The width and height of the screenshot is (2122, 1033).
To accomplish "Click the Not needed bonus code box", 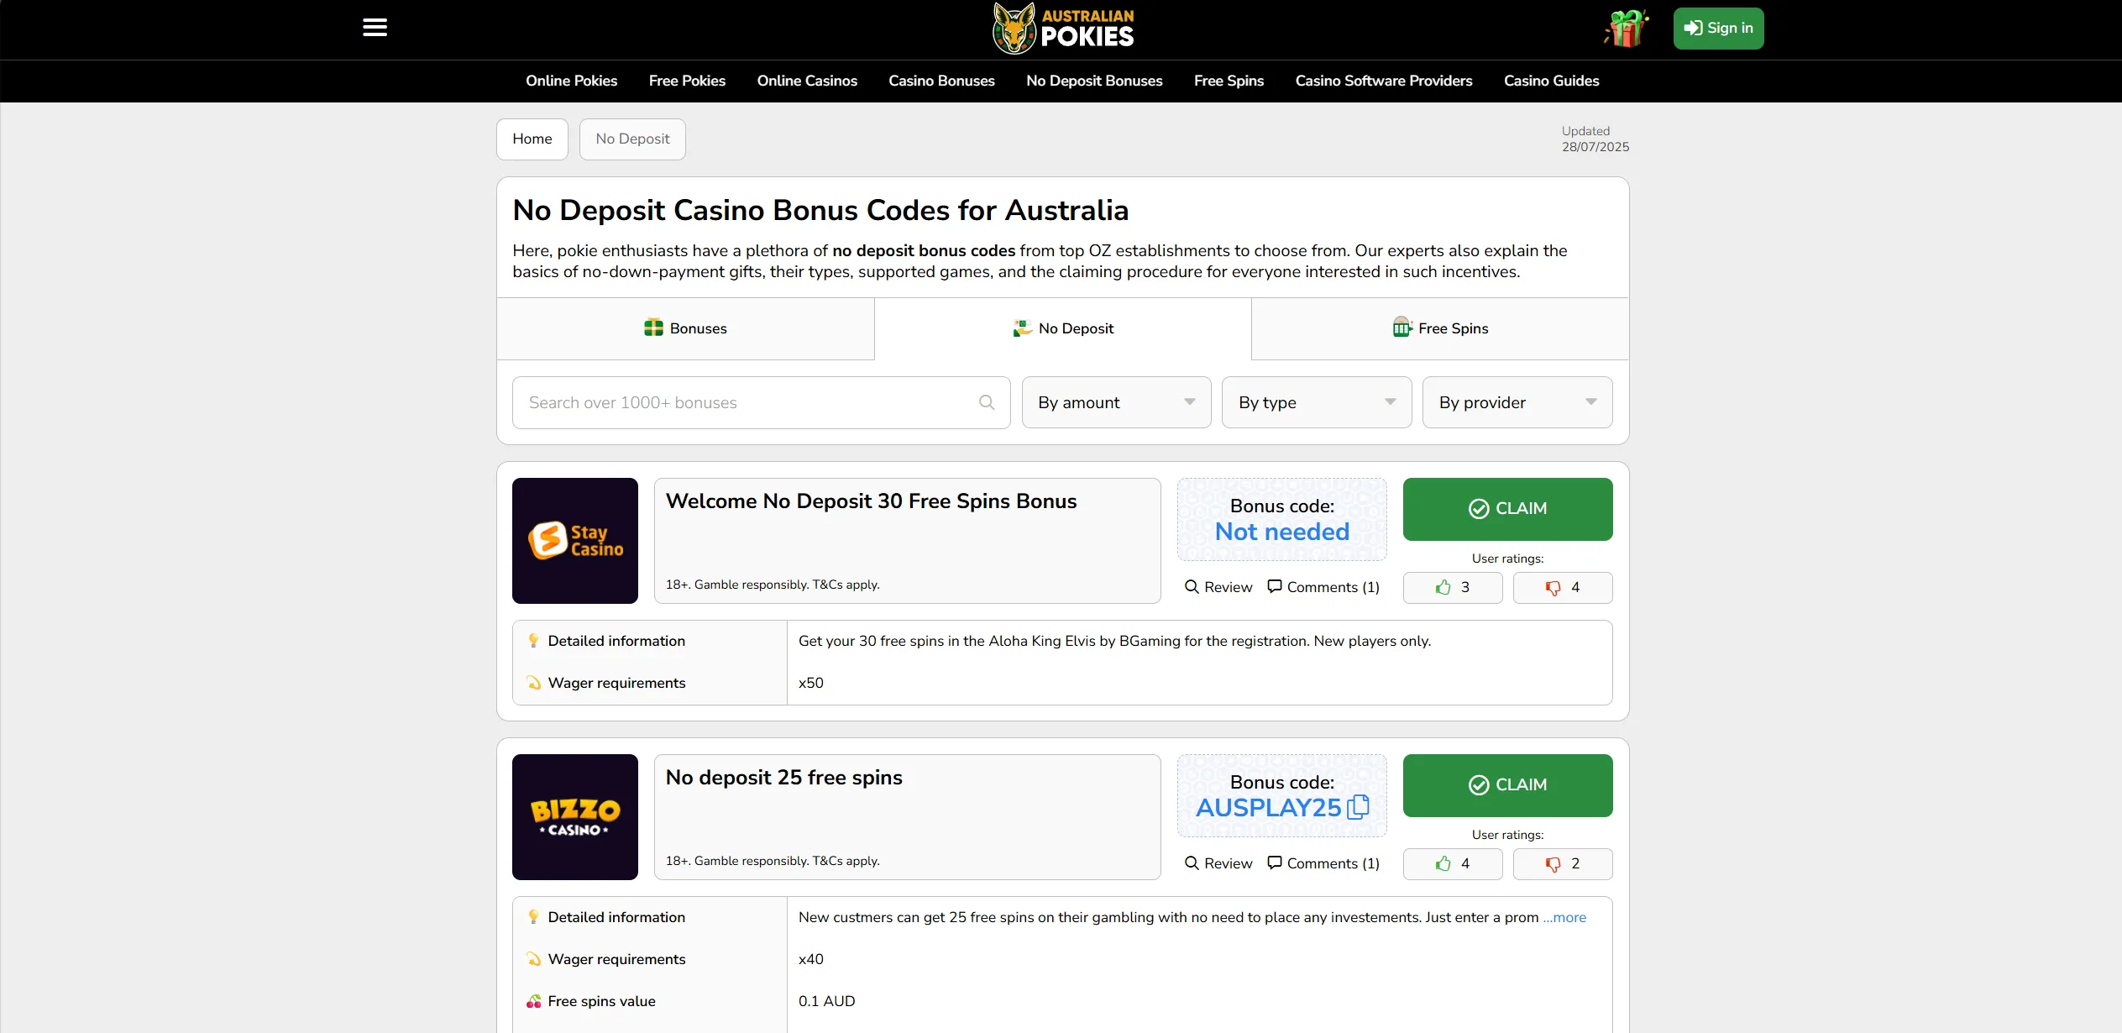I will click(x=1281, y=520).
